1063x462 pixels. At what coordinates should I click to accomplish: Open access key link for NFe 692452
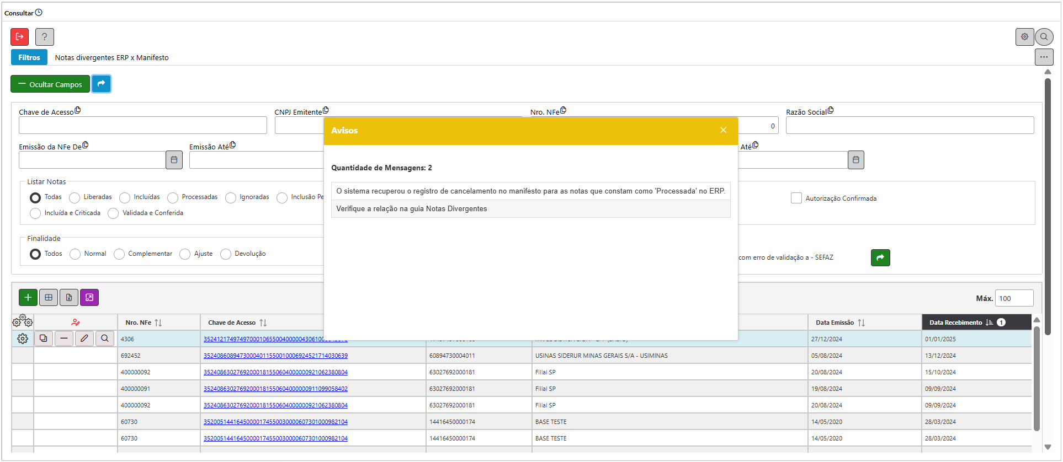pos(275,356)
